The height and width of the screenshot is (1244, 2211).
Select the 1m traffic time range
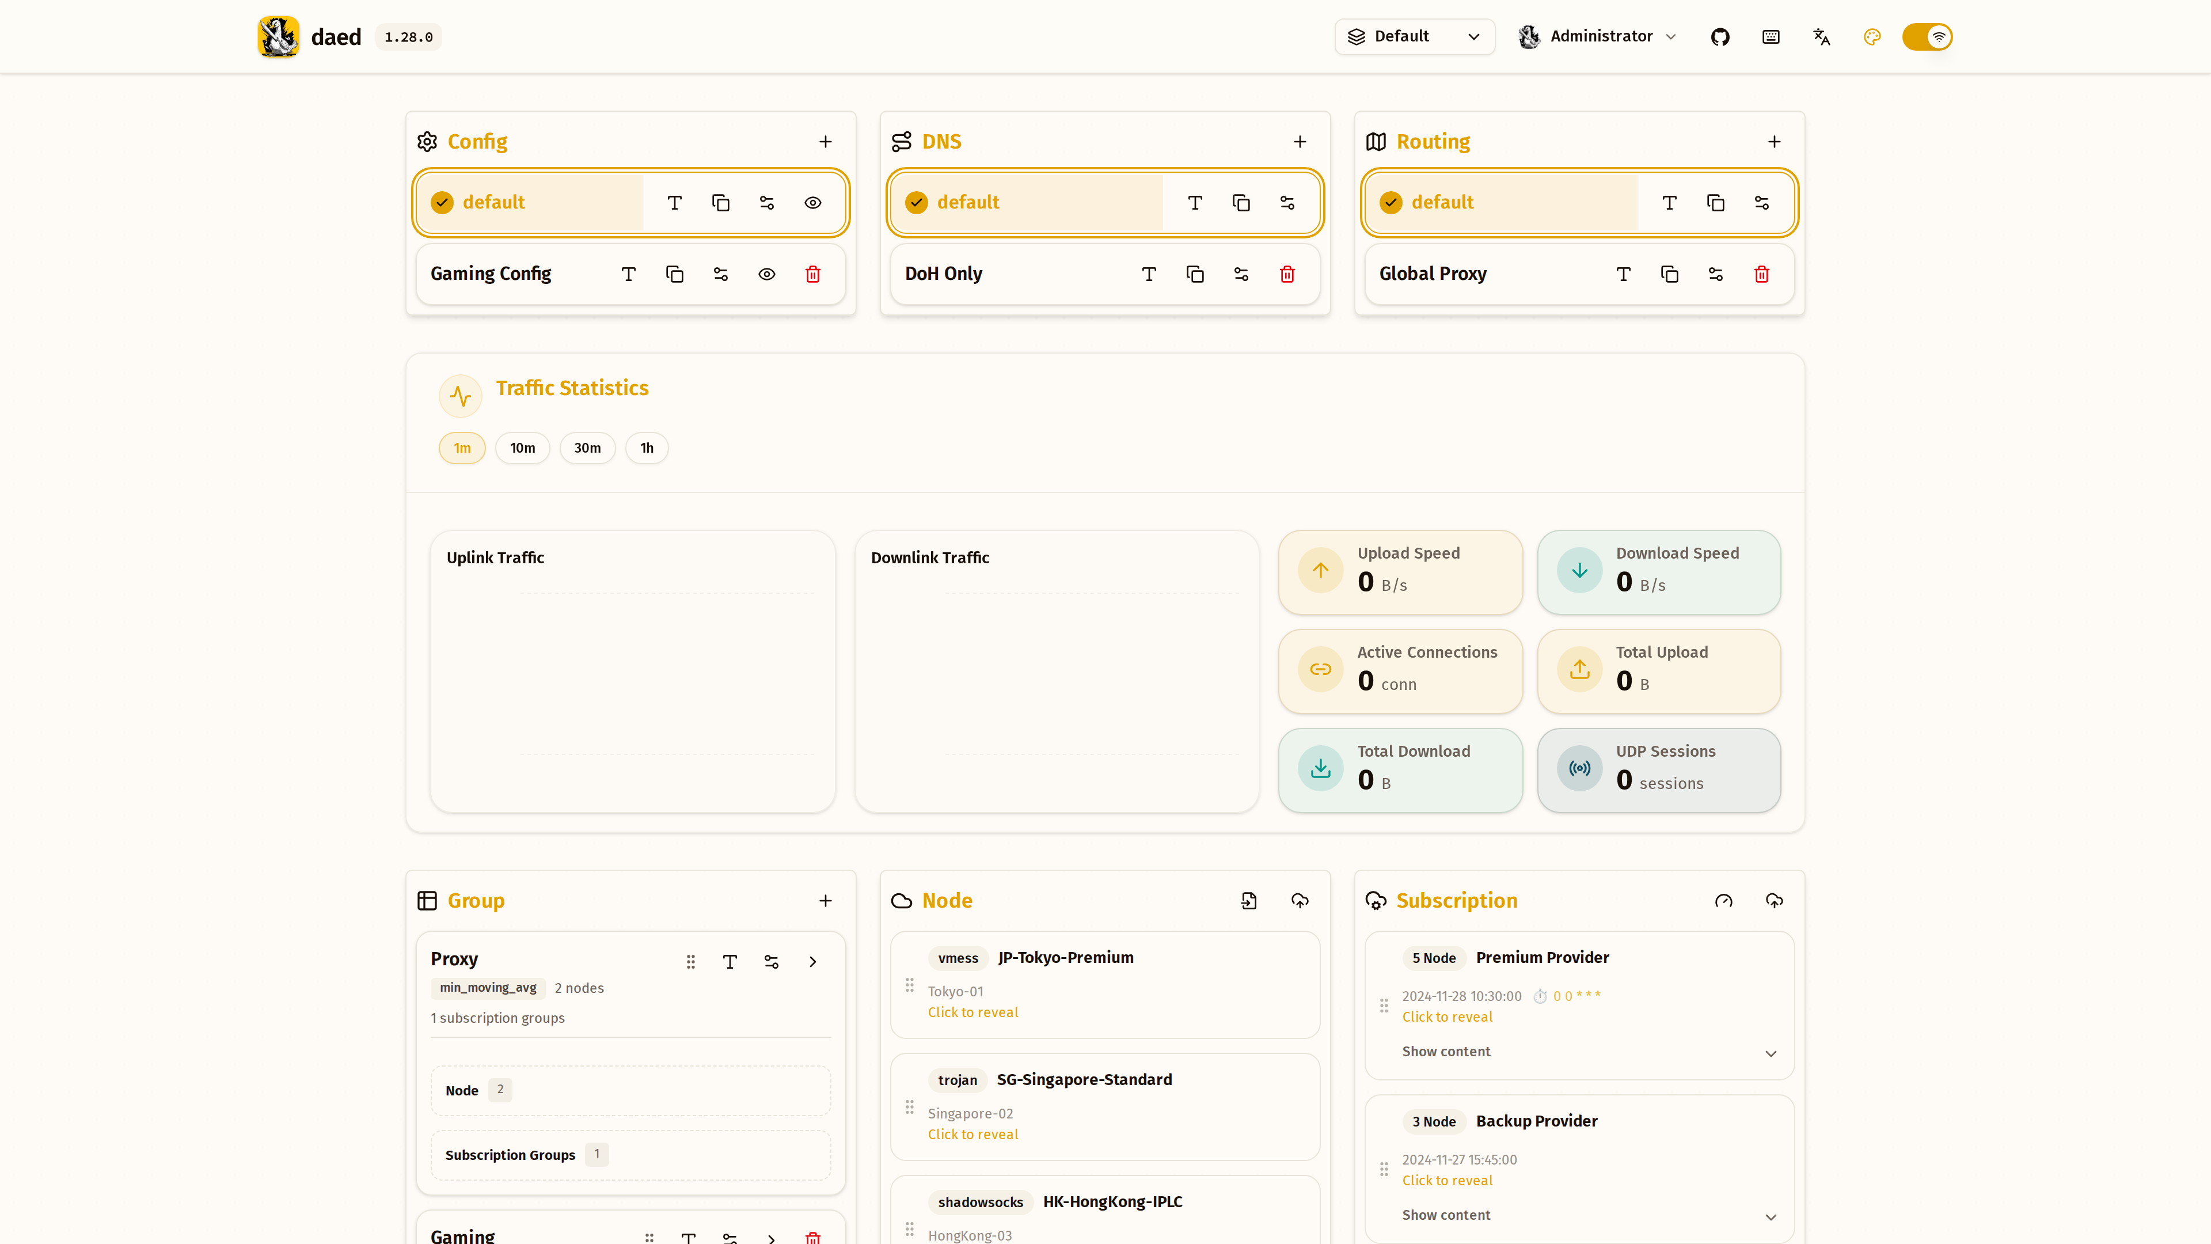pyautogui.click(x=462, y=448)
